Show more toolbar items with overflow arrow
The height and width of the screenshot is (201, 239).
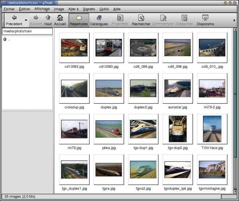pyautogui.click(x=234, y=21)
